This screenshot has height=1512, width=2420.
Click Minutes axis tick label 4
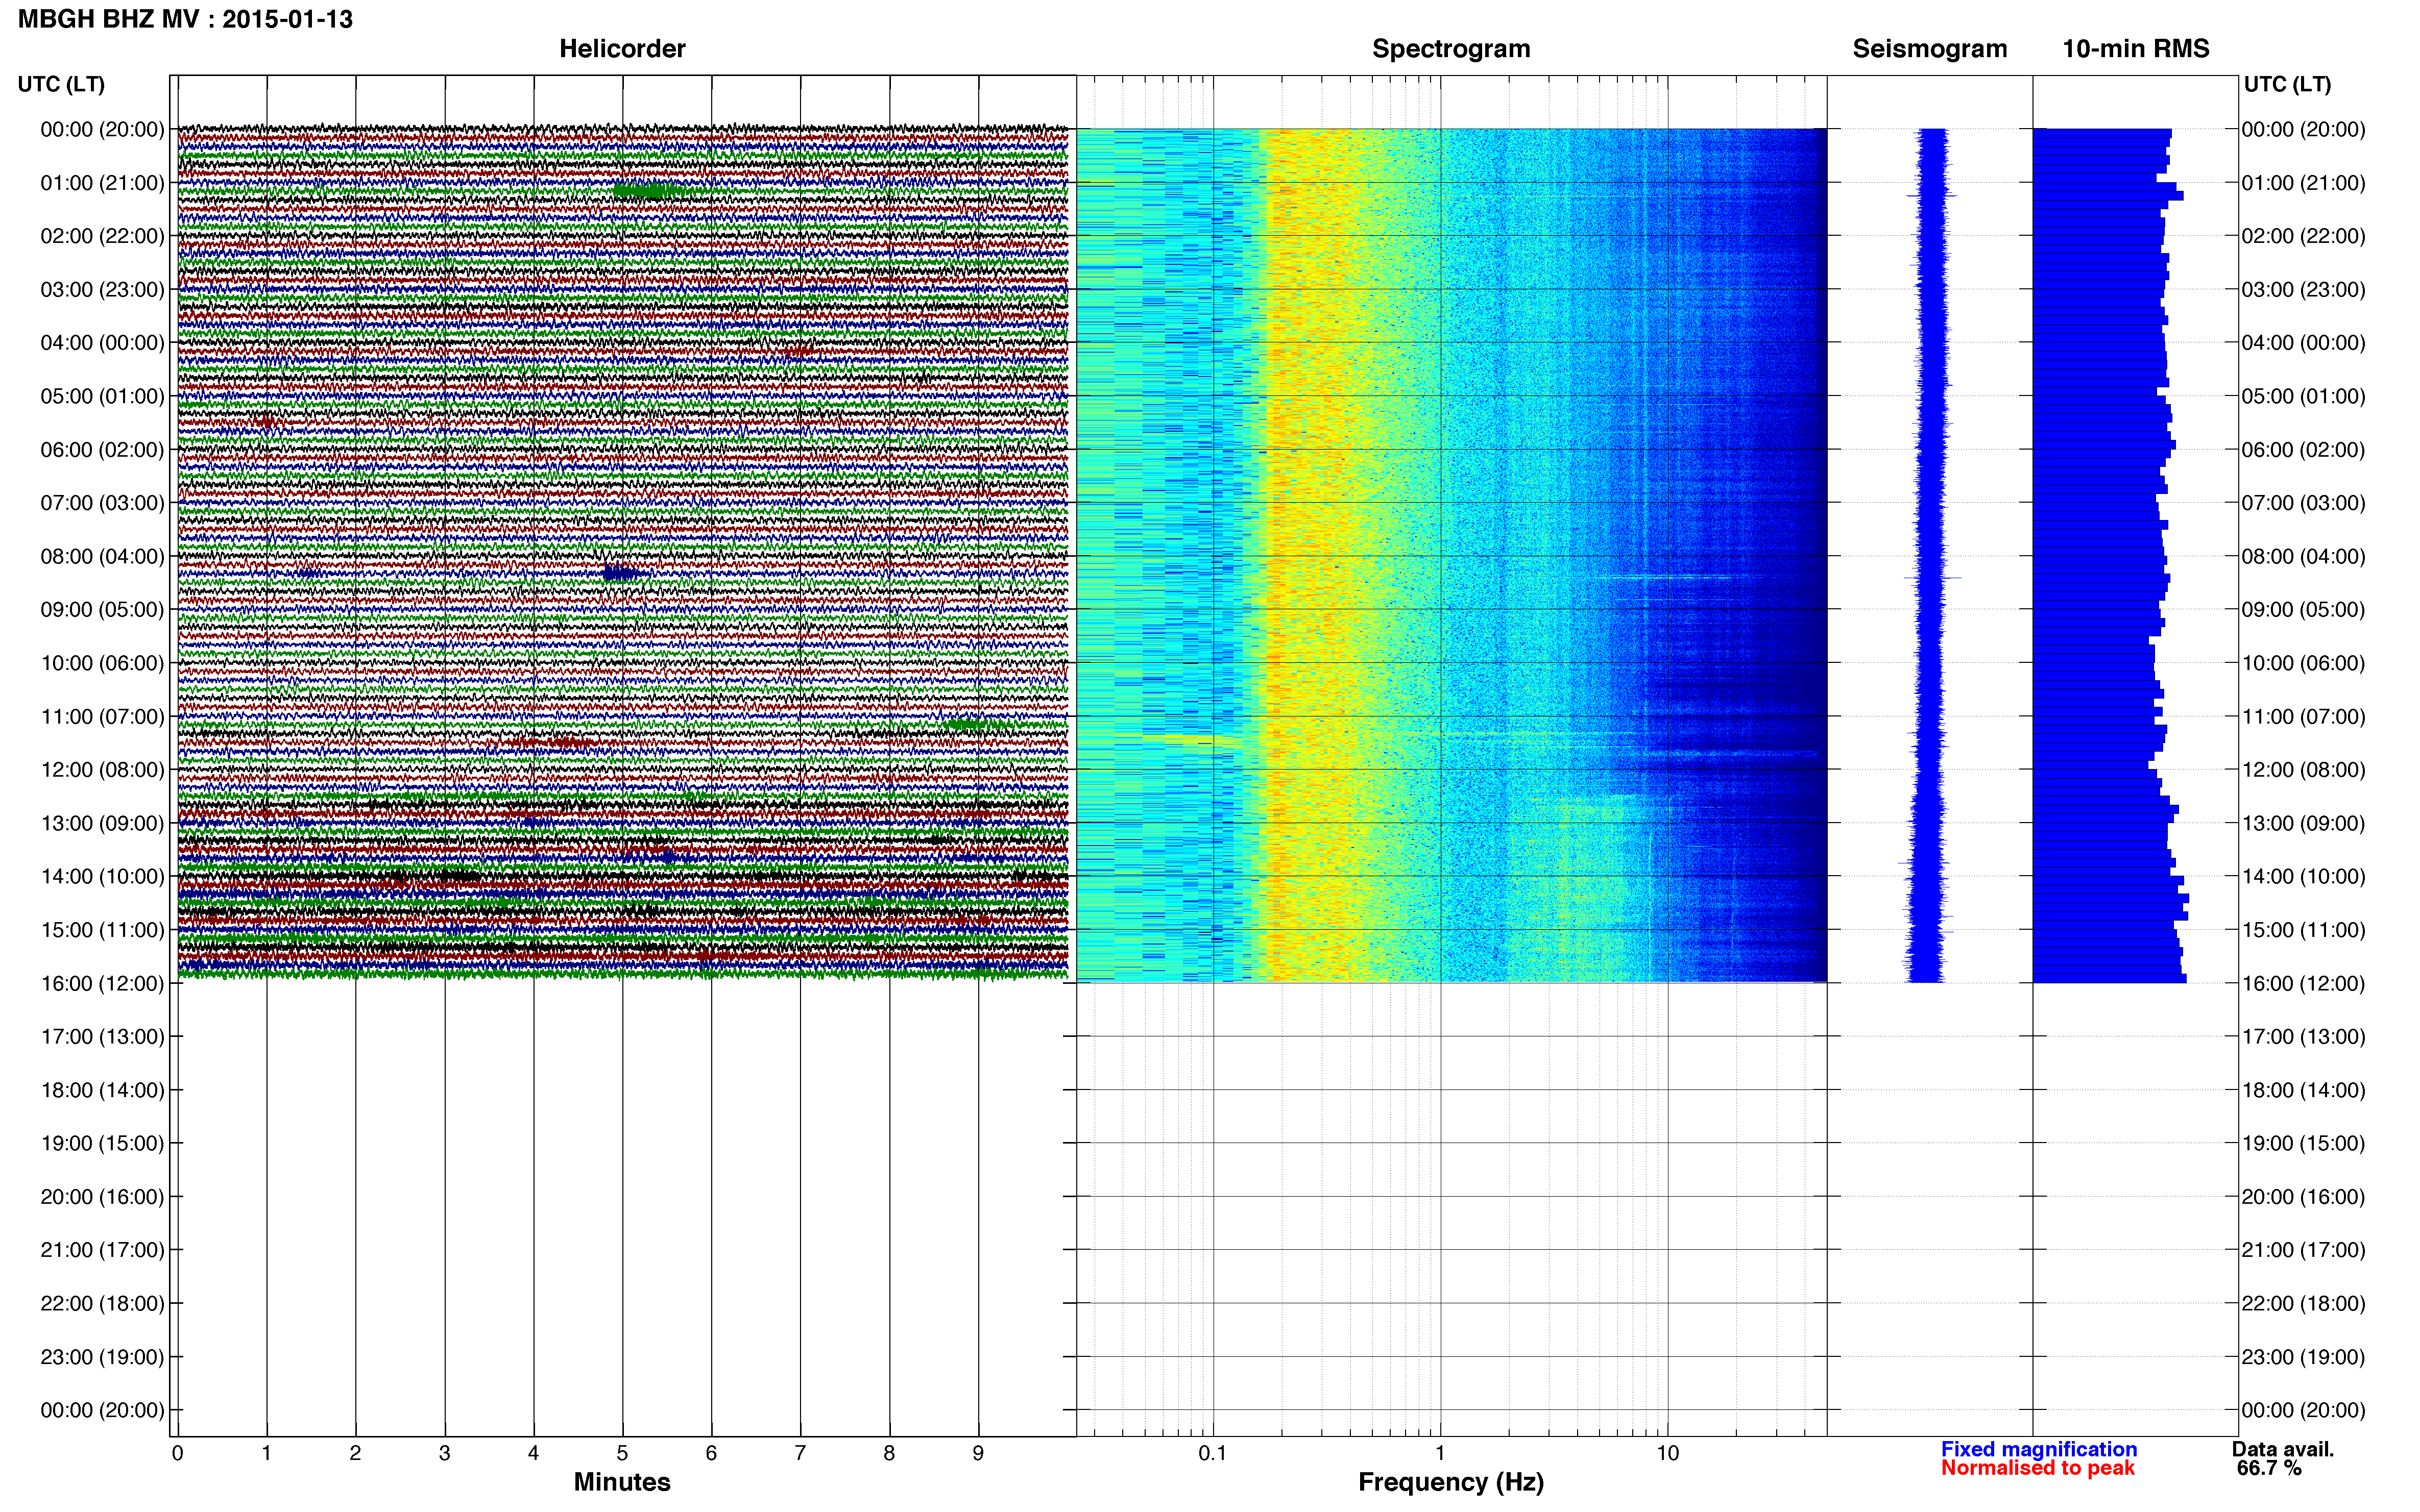pos(533,1454)
